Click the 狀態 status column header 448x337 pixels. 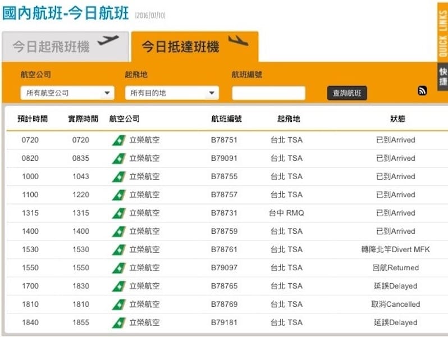(397, 119)
